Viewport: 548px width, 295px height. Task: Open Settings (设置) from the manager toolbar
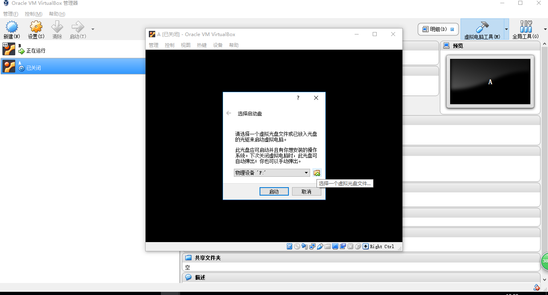pos(36,27)
